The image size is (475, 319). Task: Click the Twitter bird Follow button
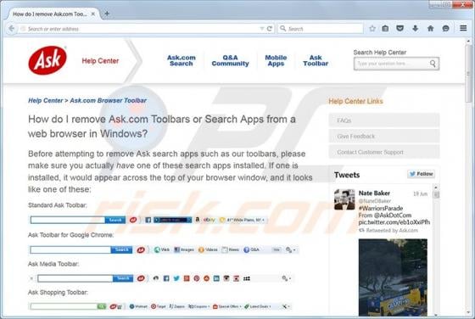(x=421, y=174)
